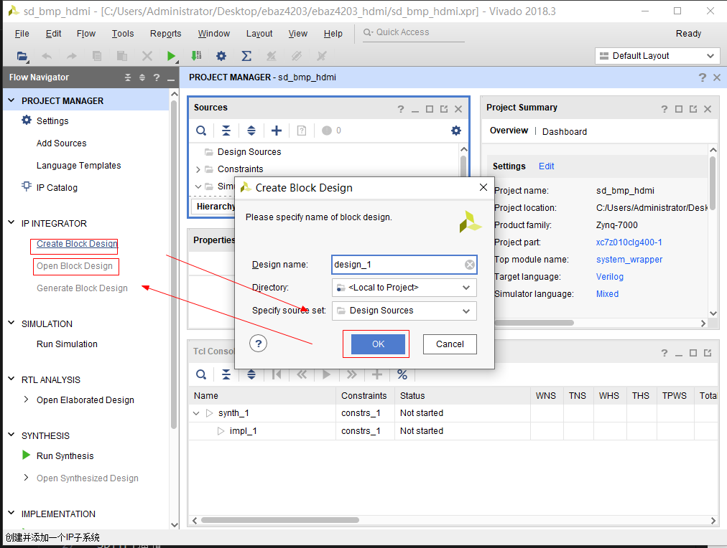This screenshot has width=727, height=548.
Task: Click the Verilog target language link
Action: (610, 276)
